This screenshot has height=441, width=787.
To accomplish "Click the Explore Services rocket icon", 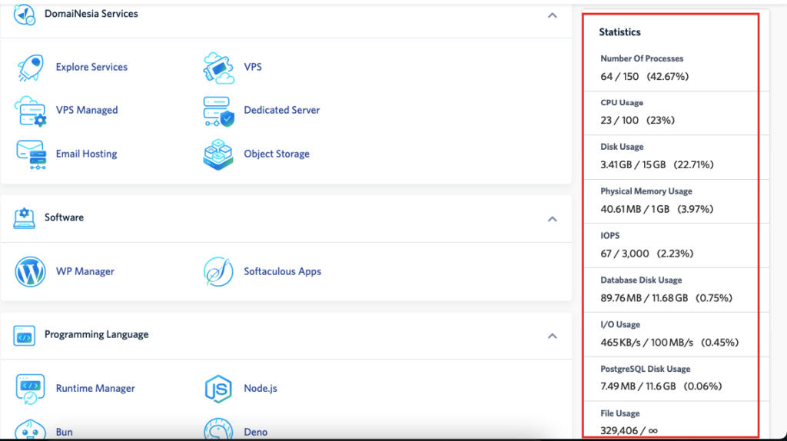I will (30, 68).
